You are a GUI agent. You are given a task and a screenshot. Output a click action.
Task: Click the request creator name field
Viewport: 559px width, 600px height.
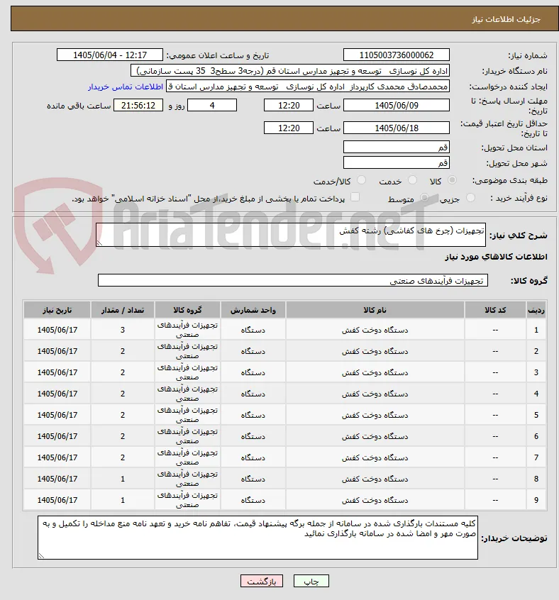pyautogui.click(x=308, y=87)
